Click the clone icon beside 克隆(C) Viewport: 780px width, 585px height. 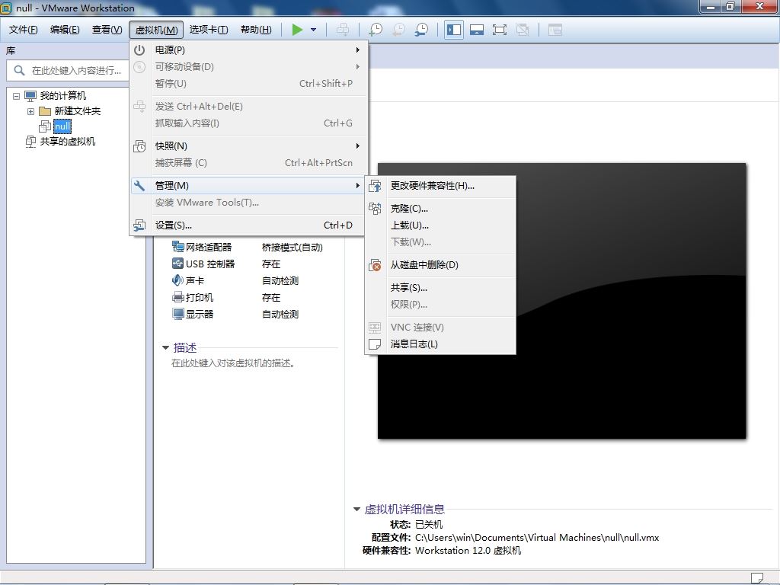(375, 209)
